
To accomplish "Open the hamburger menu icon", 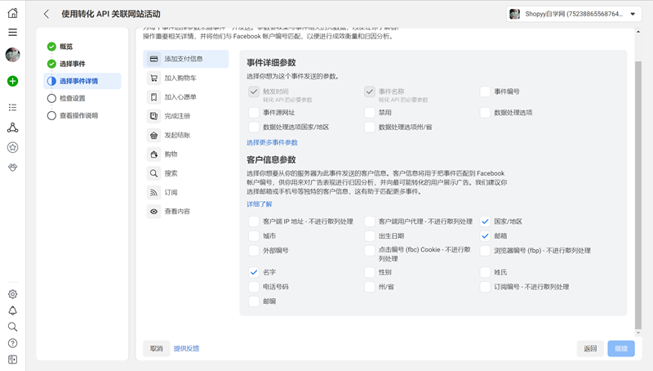I will pos(12,32).
